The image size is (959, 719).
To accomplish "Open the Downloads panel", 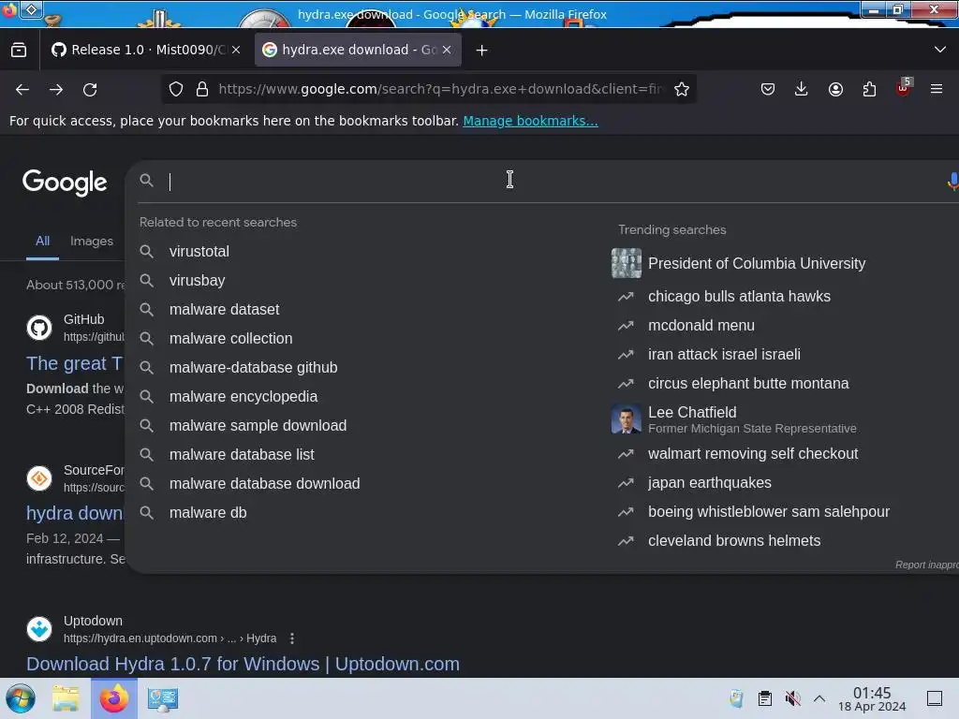I will [802, 89].
